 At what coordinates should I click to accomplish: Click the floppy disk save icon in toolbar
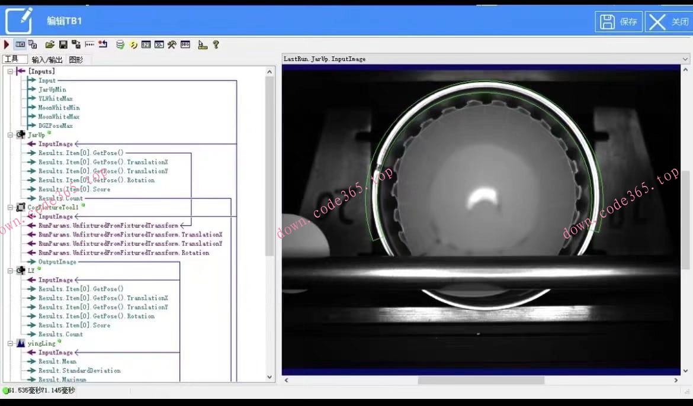point(63,44)
